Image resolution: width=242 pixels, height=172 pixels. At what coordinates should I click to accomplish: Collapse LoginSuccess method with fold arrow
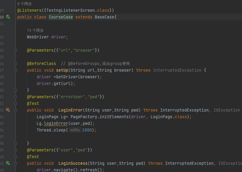(x=15, y=163)
